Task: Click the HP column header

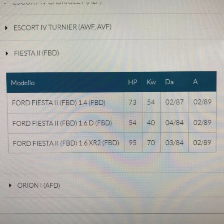Action: (x=133, y=82)
